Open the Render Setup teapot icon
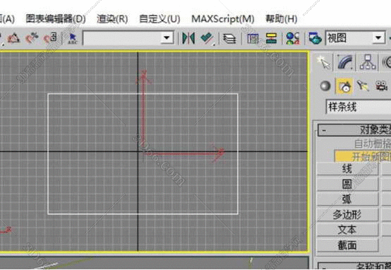The image size is (391, 270). (x=315, y=38)
